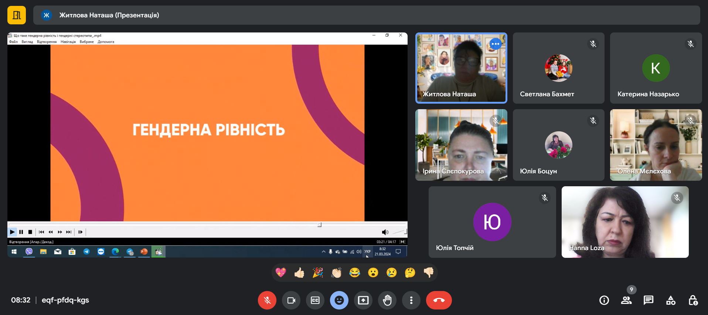
Task: Toggle the camera button
Action: pyautogui.click(x=291, y=300)
